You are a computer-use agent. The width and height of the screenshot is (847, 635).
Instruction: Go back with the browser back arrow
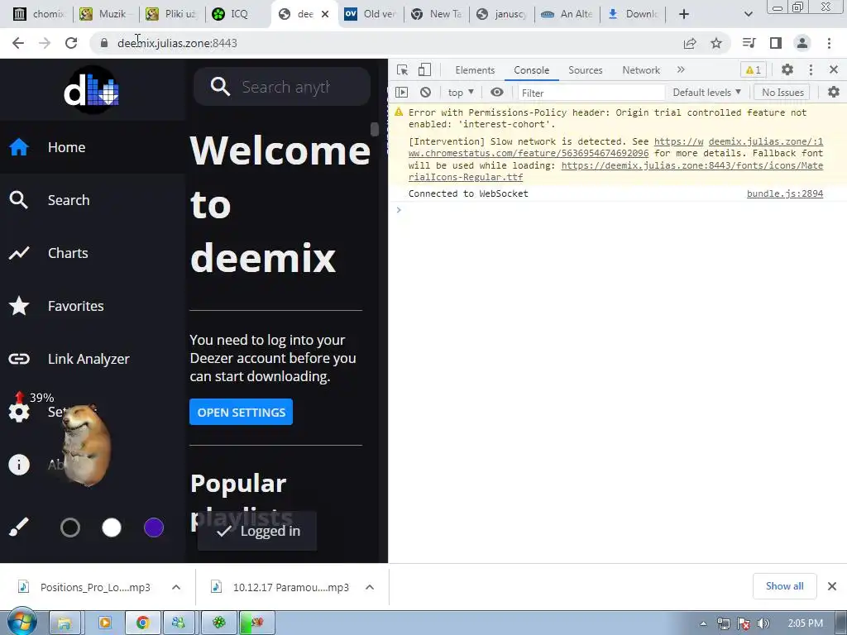18,43
